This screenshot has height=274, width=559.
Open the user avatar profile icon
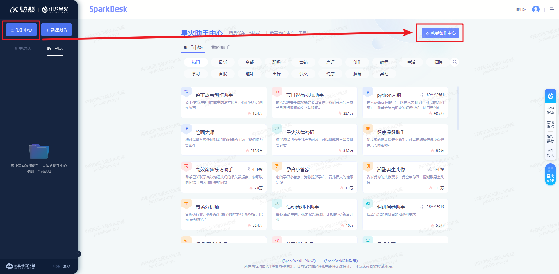(536, 9)
